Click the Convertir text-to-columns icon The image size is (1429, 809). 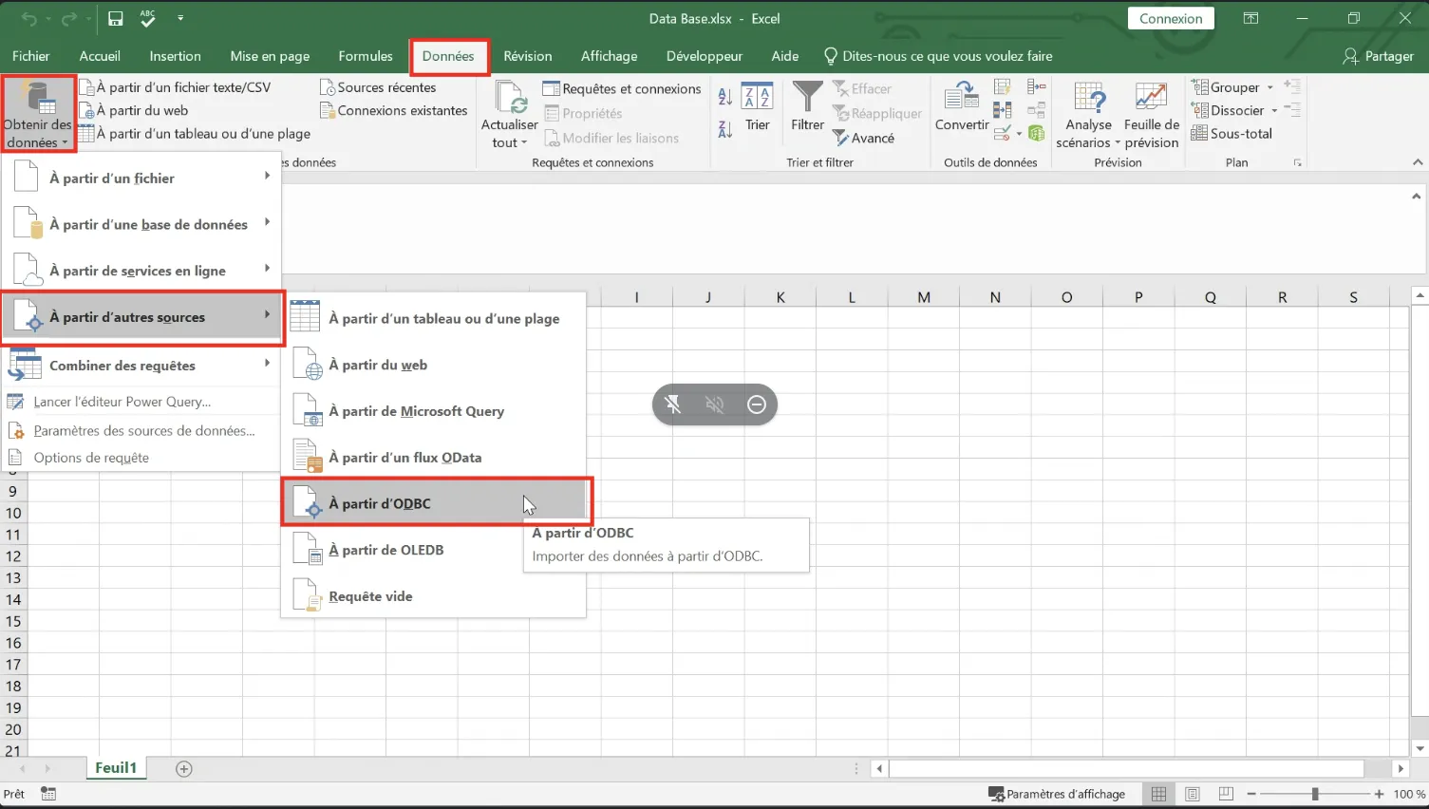point(962,106)
